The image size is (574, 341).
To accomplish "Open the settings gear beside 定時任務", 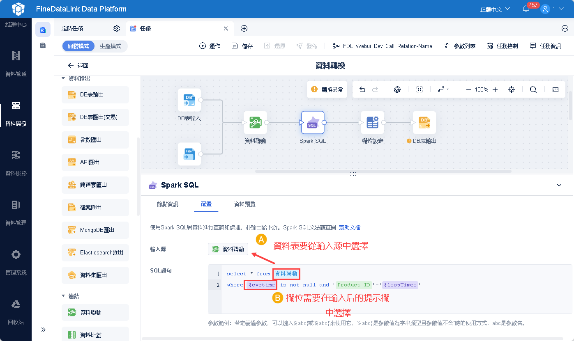I will 117,28.
